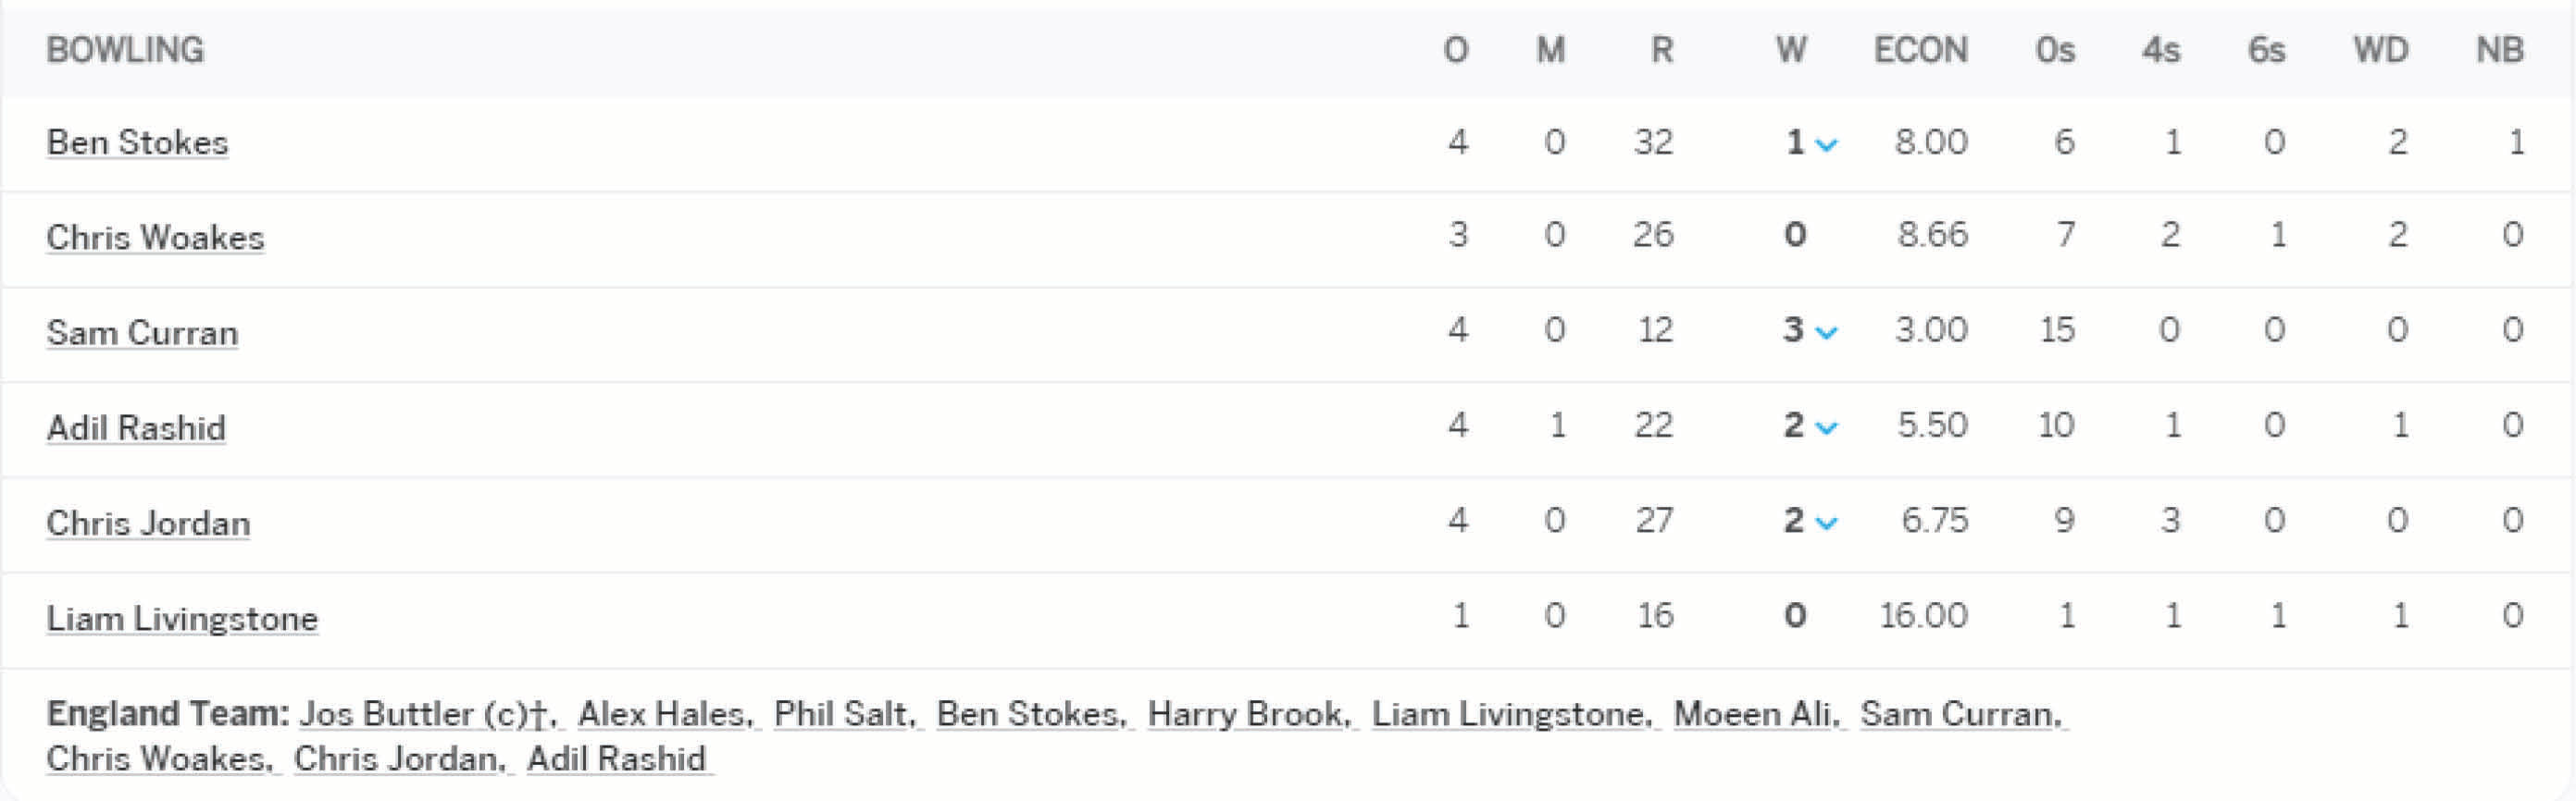
Task: Click the BOWLING table header
Action: (125, 50)
